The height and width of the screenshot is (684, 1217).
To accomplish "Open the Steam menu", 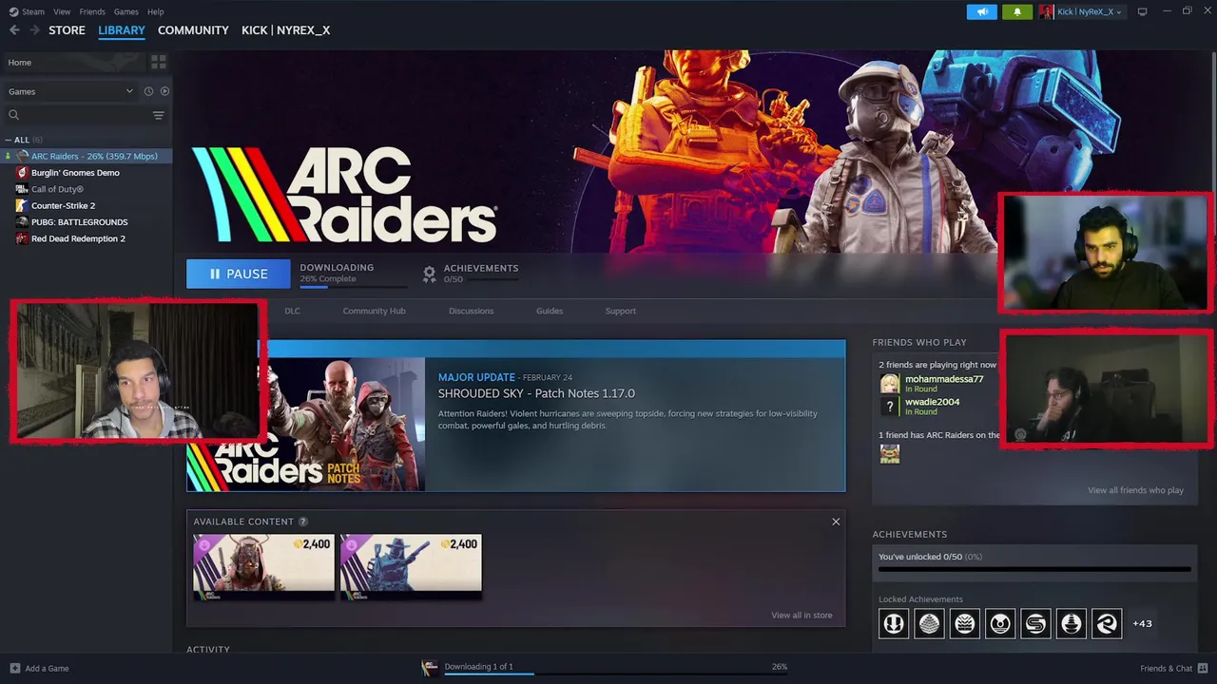I will pos(33,11).
